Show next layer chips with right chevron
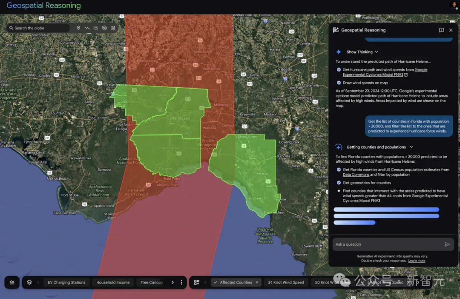460x299 pixels. tap(172, 282)
